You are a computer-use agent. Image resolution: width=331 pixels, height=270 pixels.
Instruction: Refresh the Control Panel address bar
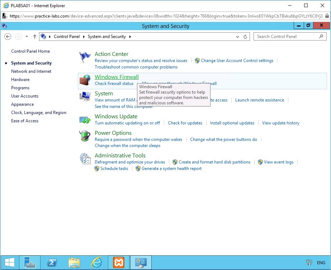[x=245, y=37]
